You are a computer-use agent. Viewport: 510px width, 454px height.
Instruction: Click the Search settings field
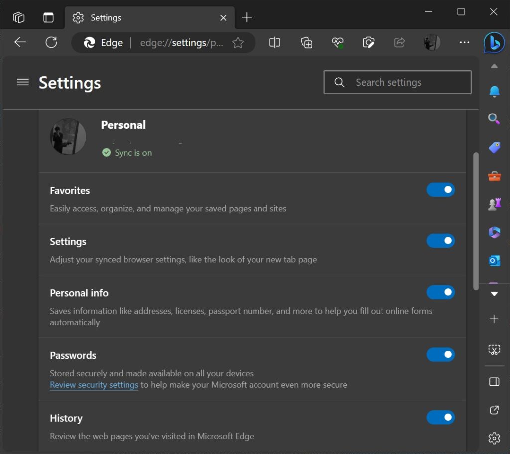click(397, 82)
